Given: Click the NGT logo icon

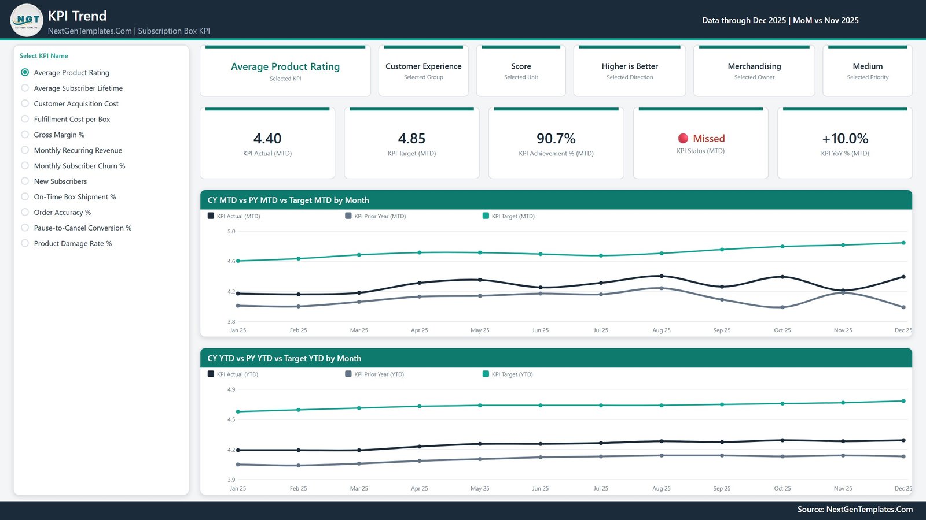Looking at the screenshot, I should (27, 20).
